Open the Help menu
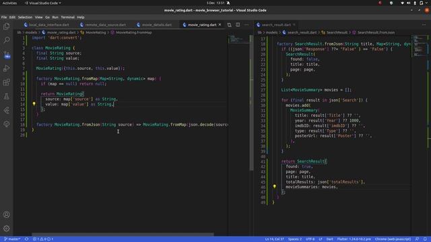431x242 pixels. 81,17
